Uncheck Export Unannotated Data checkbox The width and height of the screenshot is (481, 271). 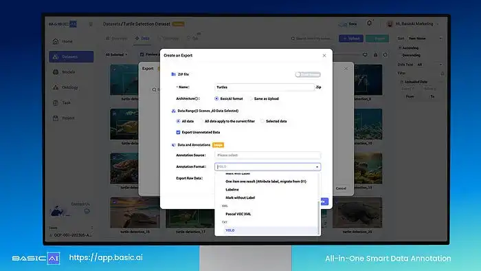coord(178,132)
